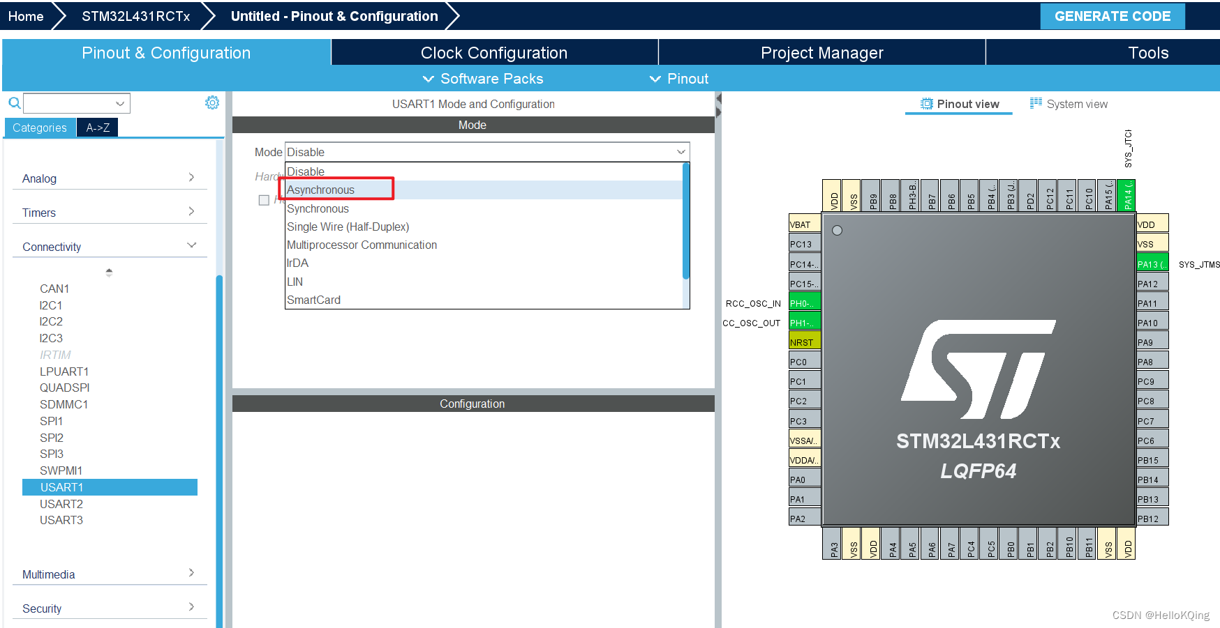This screenshot has width=1220, height=628.
Task: Expand the Analog category
Action: 110,178
